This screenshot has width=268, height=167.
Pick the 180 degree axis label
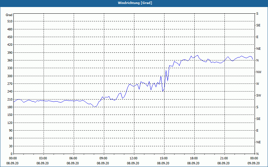tap(10, 107)
